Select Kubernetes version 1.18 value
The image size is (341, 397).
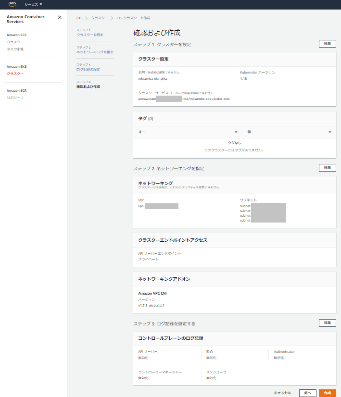(243, 79)
